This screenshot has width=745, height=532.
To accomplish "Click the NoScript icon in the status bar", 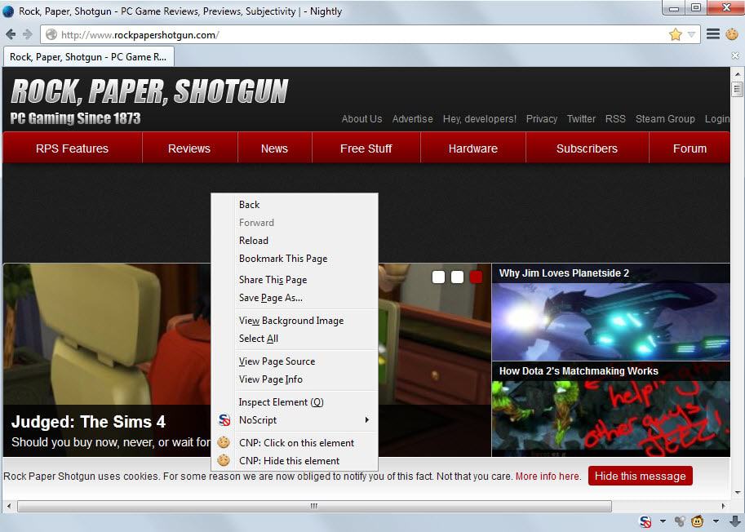I will 645,521.
